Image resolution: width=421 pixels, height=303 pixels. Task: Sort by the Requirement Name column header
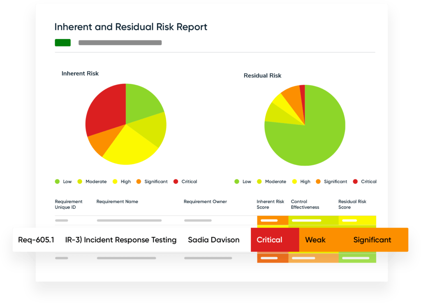pyautogui.click(x=117, y=202)
